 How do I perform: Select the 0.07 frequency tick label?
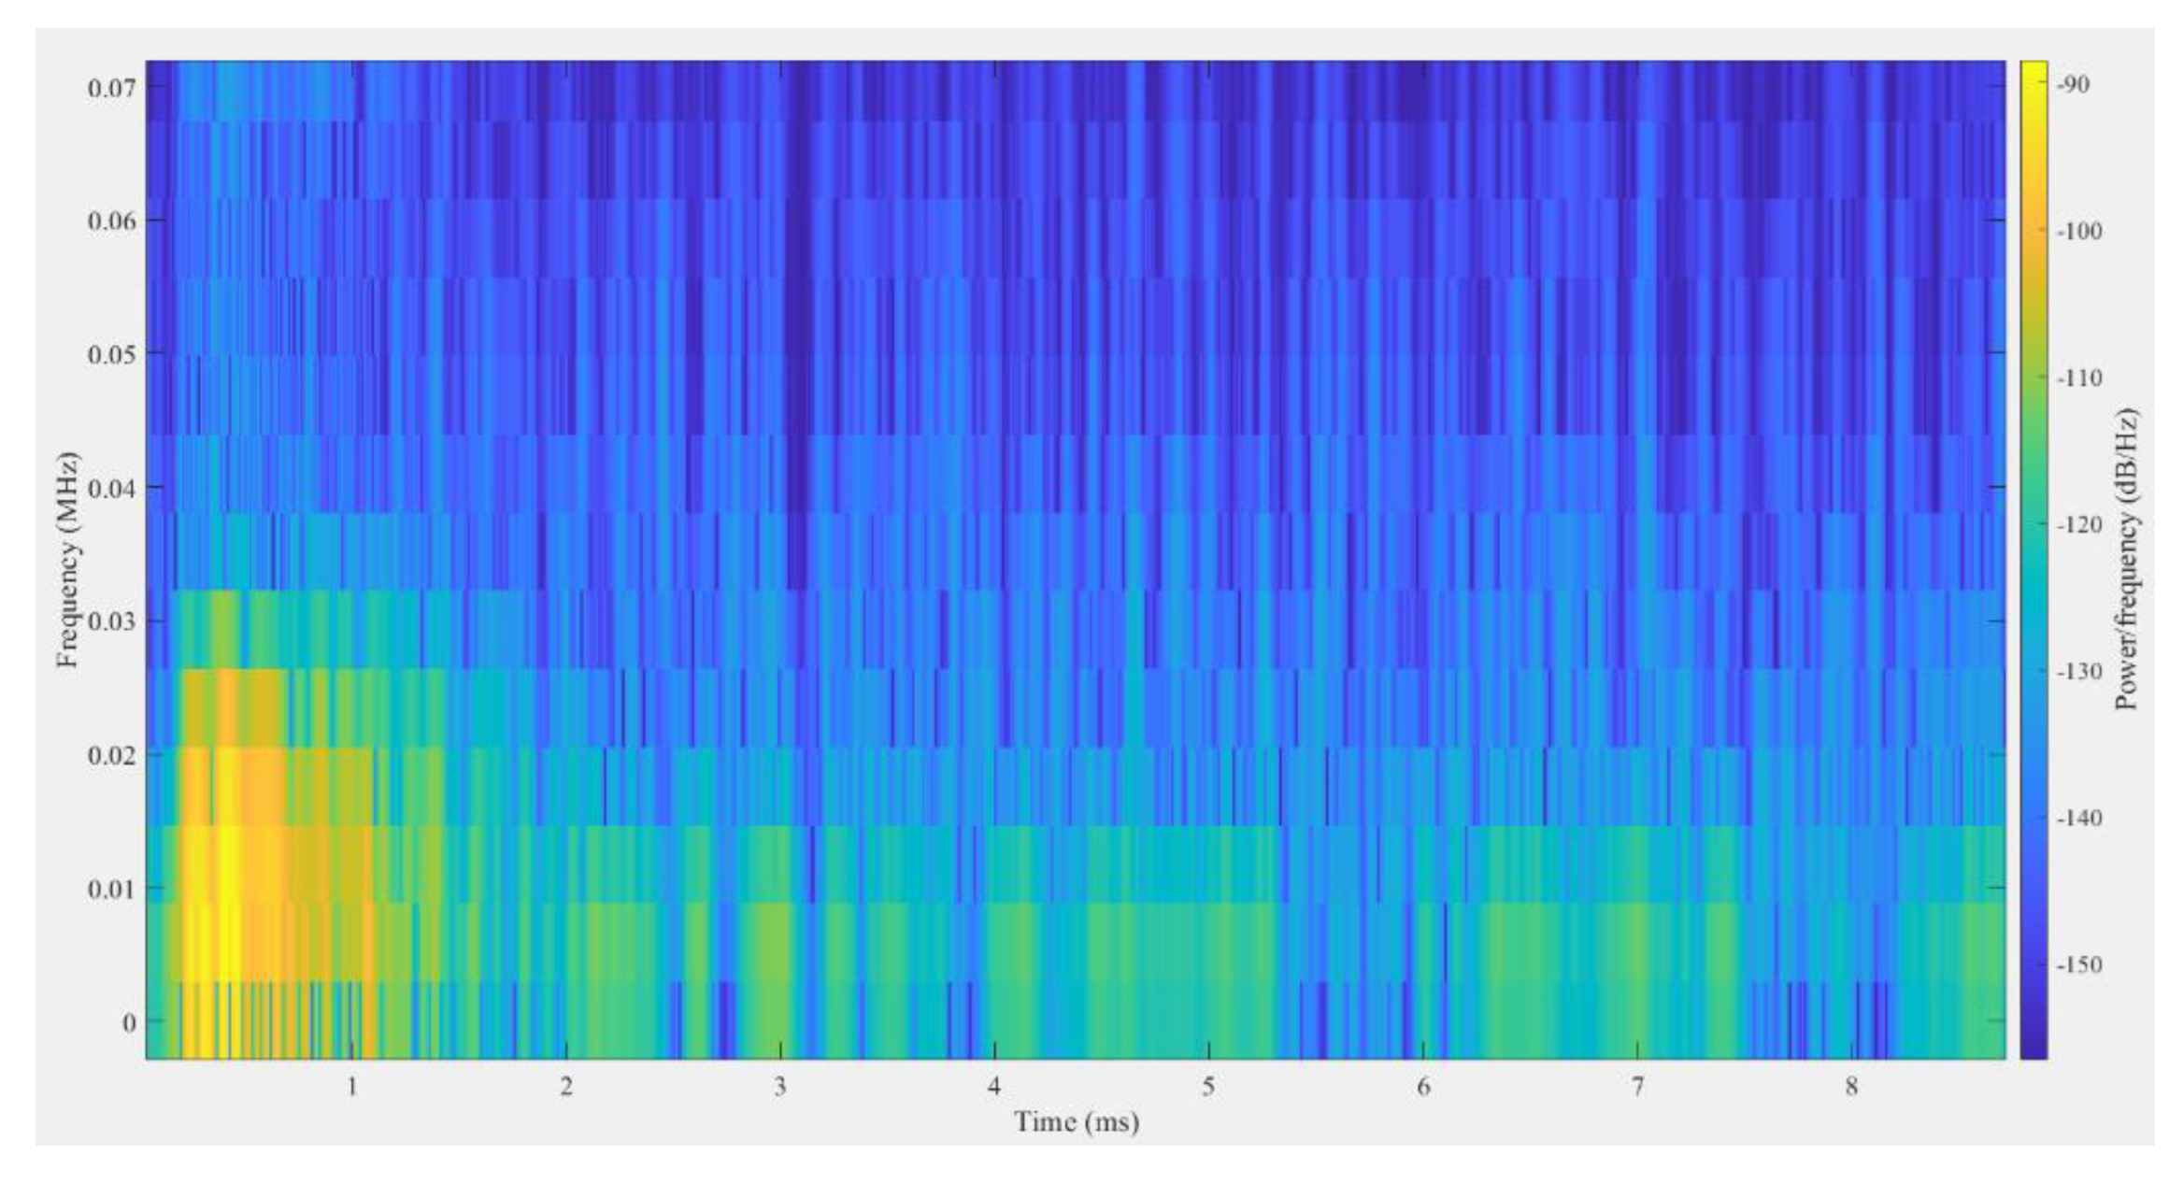(111, 88)
